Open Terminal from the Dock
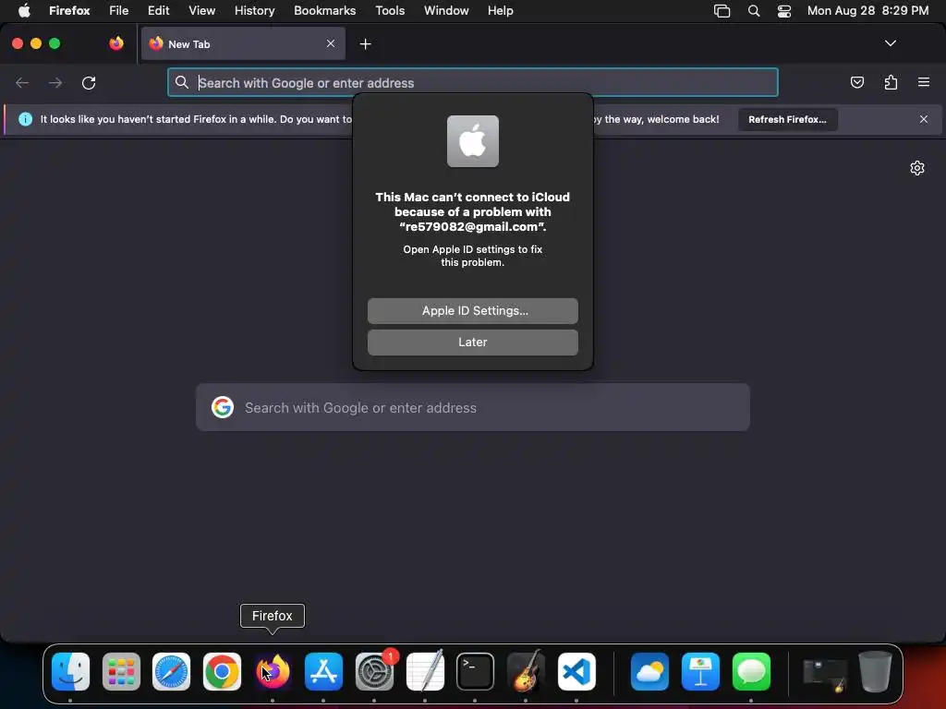946x709 pixels. 475,671
